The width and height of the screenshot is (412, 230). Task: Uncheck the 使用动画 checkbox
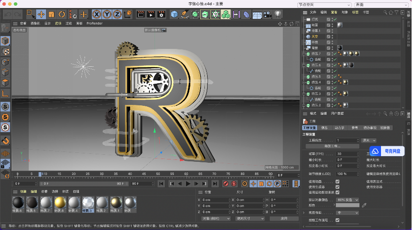337,182
